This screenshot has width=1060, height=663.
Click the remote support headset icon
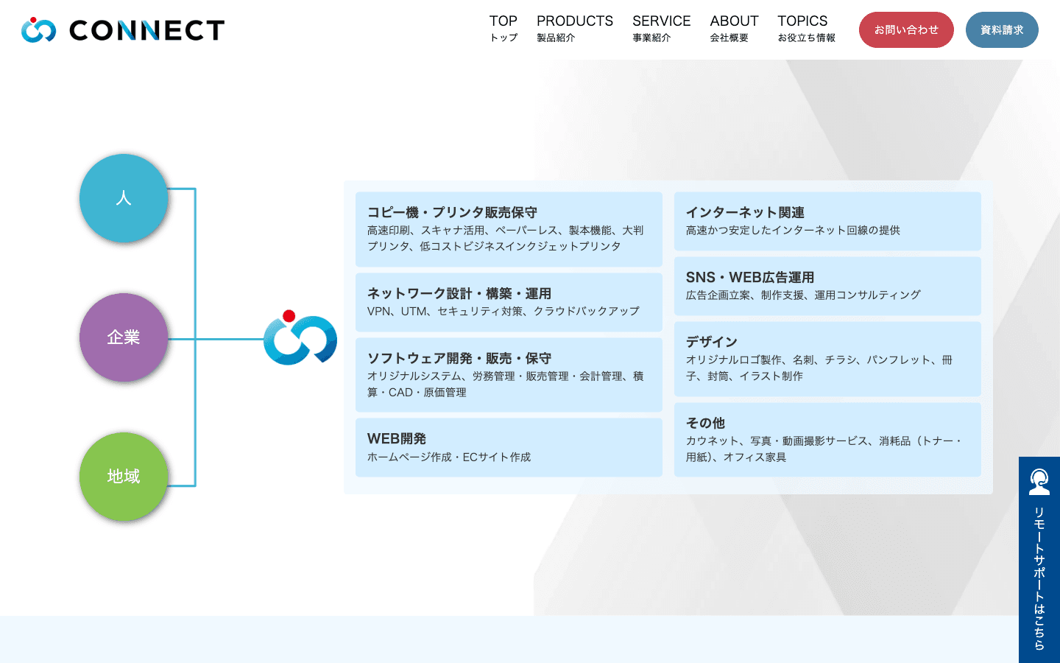[x=1039, y=482]
